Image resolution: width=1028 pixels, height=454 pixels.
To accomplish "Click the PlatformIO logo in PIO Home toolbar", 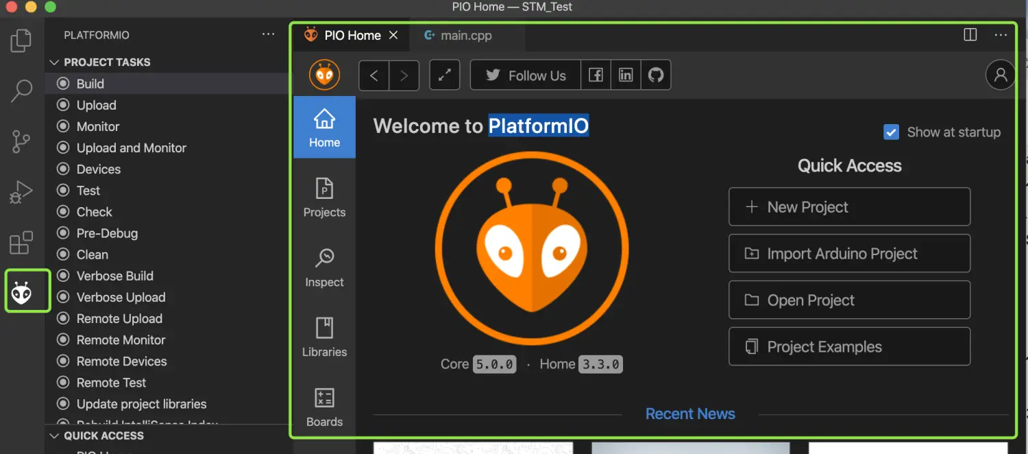I will coord(324,75).
